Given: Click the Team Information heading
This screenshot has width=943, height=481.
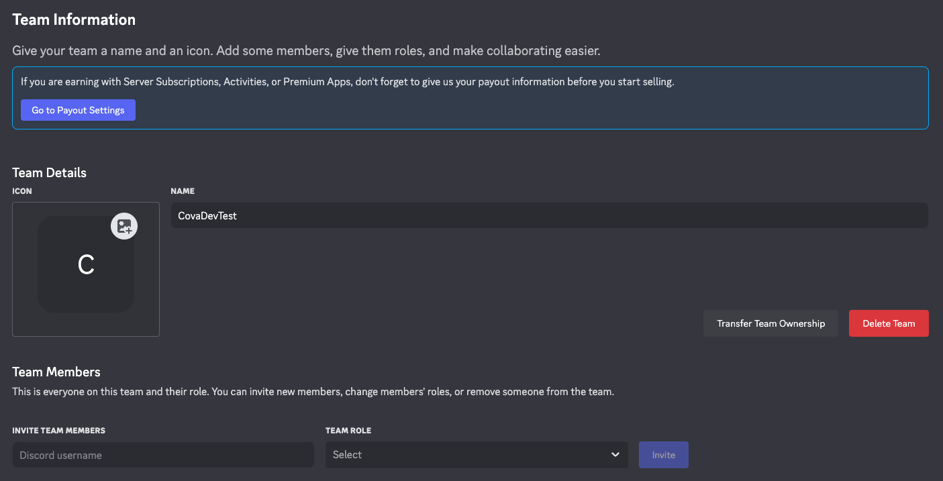Looking at the screenshot, I should coord(74,20).
